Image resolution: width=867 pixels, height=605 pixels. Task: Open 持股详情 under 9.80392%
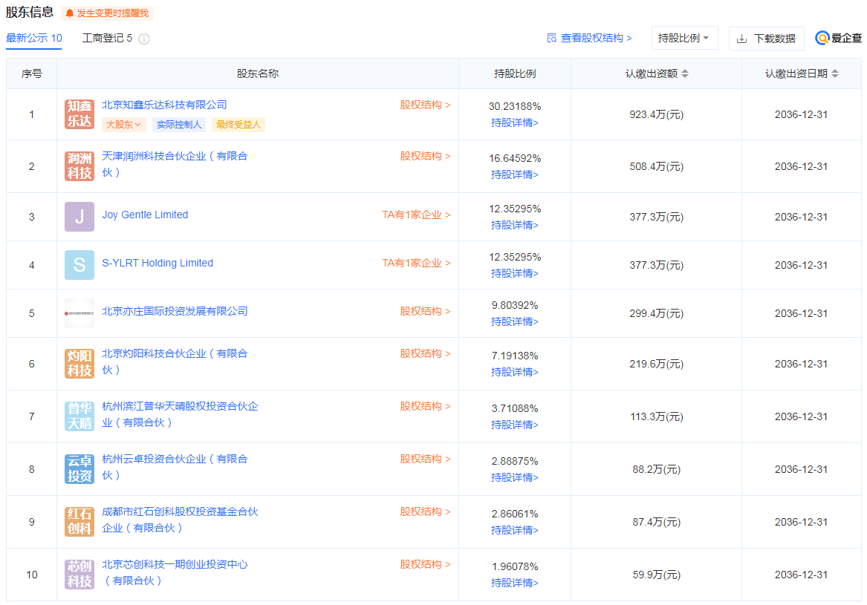coord(515,321)
